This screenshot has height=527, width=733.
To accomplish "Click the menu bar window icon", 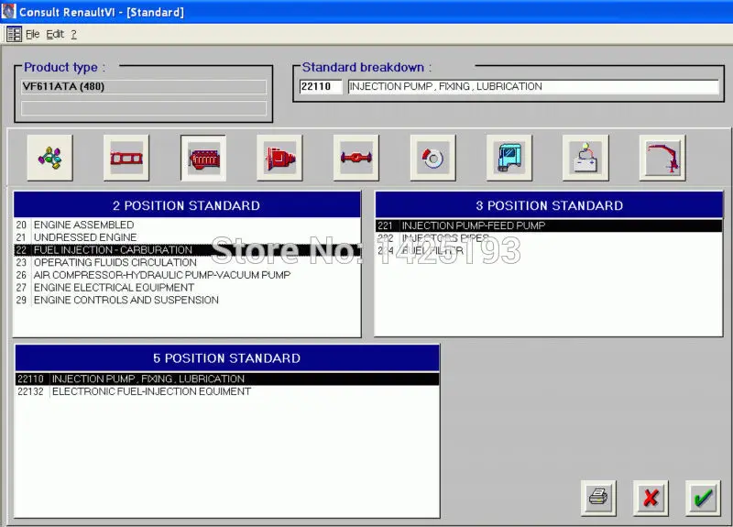I will click(x=14, y=34).
